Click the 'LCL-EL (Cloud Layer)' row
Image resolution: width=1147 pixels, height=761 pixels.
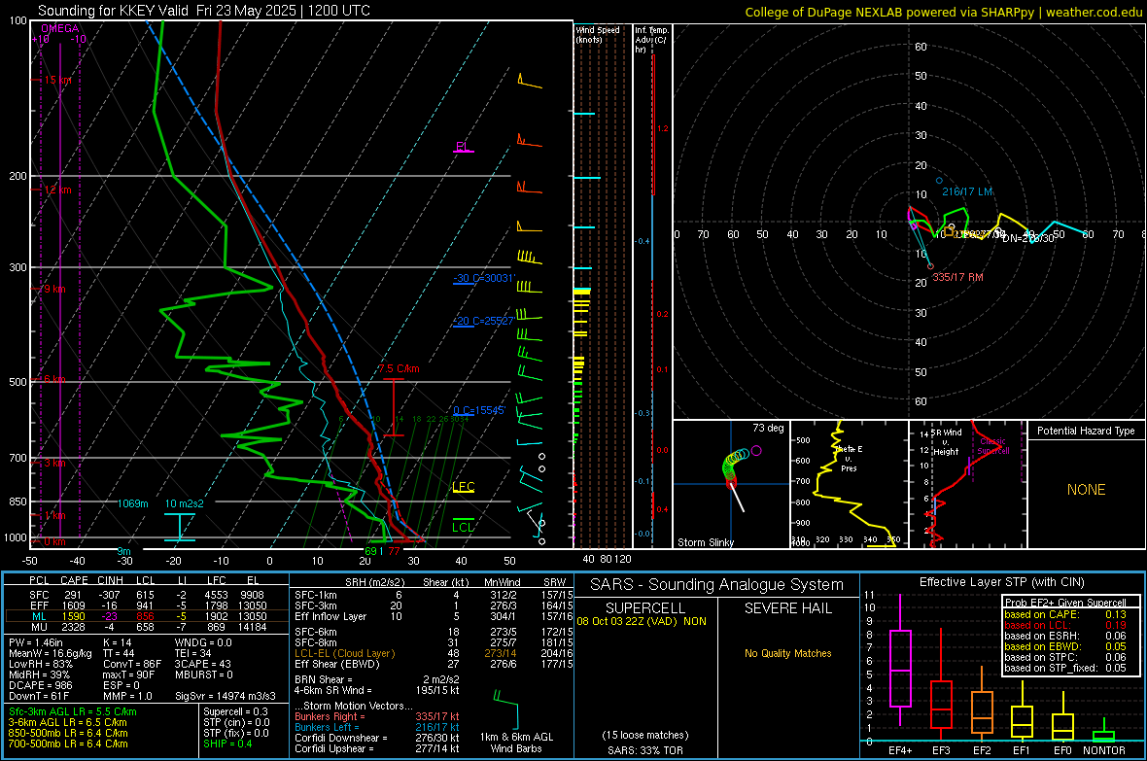point(434,653)
